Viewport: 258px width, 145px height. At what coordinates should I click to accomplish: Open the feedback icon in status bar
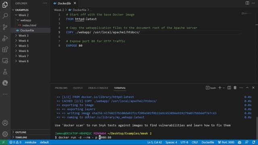[247, 142]
